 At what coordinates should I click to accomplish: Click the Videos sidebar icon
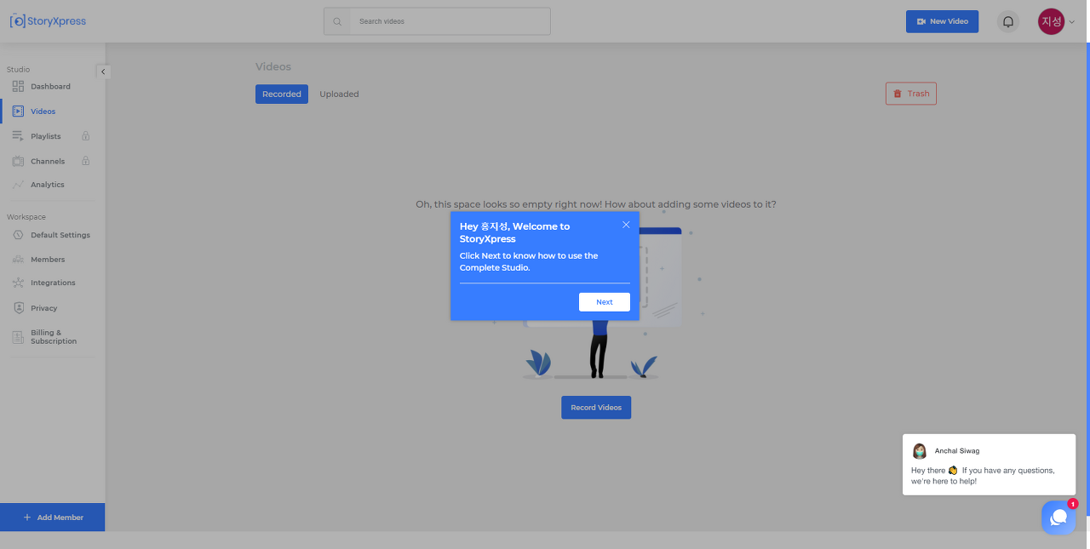click(18, 112)
